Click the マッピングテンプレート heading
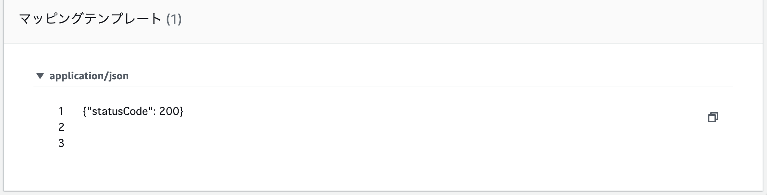The width and height of the screenshot is (767, 195). coord(90,19)
